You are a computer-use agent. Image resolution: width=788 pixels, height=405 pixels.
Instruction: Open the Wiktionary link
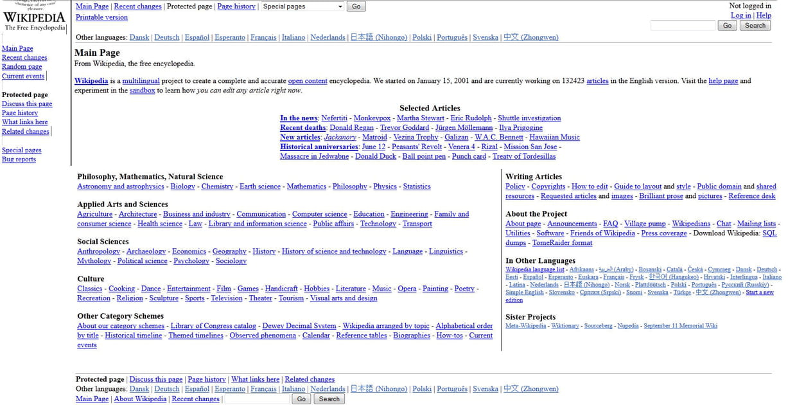(x=565, y=326)
